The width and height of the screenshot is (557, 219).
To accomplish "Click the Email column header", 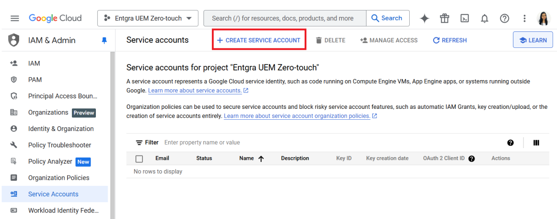I will click(x=162, y=158).
